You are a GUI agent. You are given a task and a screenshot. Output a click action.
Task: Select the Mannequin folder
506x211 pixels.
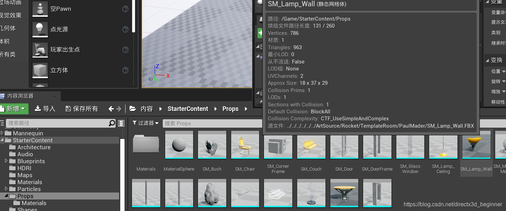pos(28,133)
